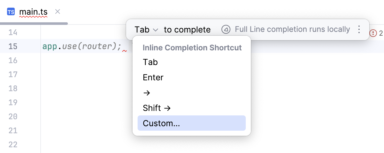Switch to the main.ts tab
The height and width of the screenshot is (153, 384).
(x=33, y=12)
